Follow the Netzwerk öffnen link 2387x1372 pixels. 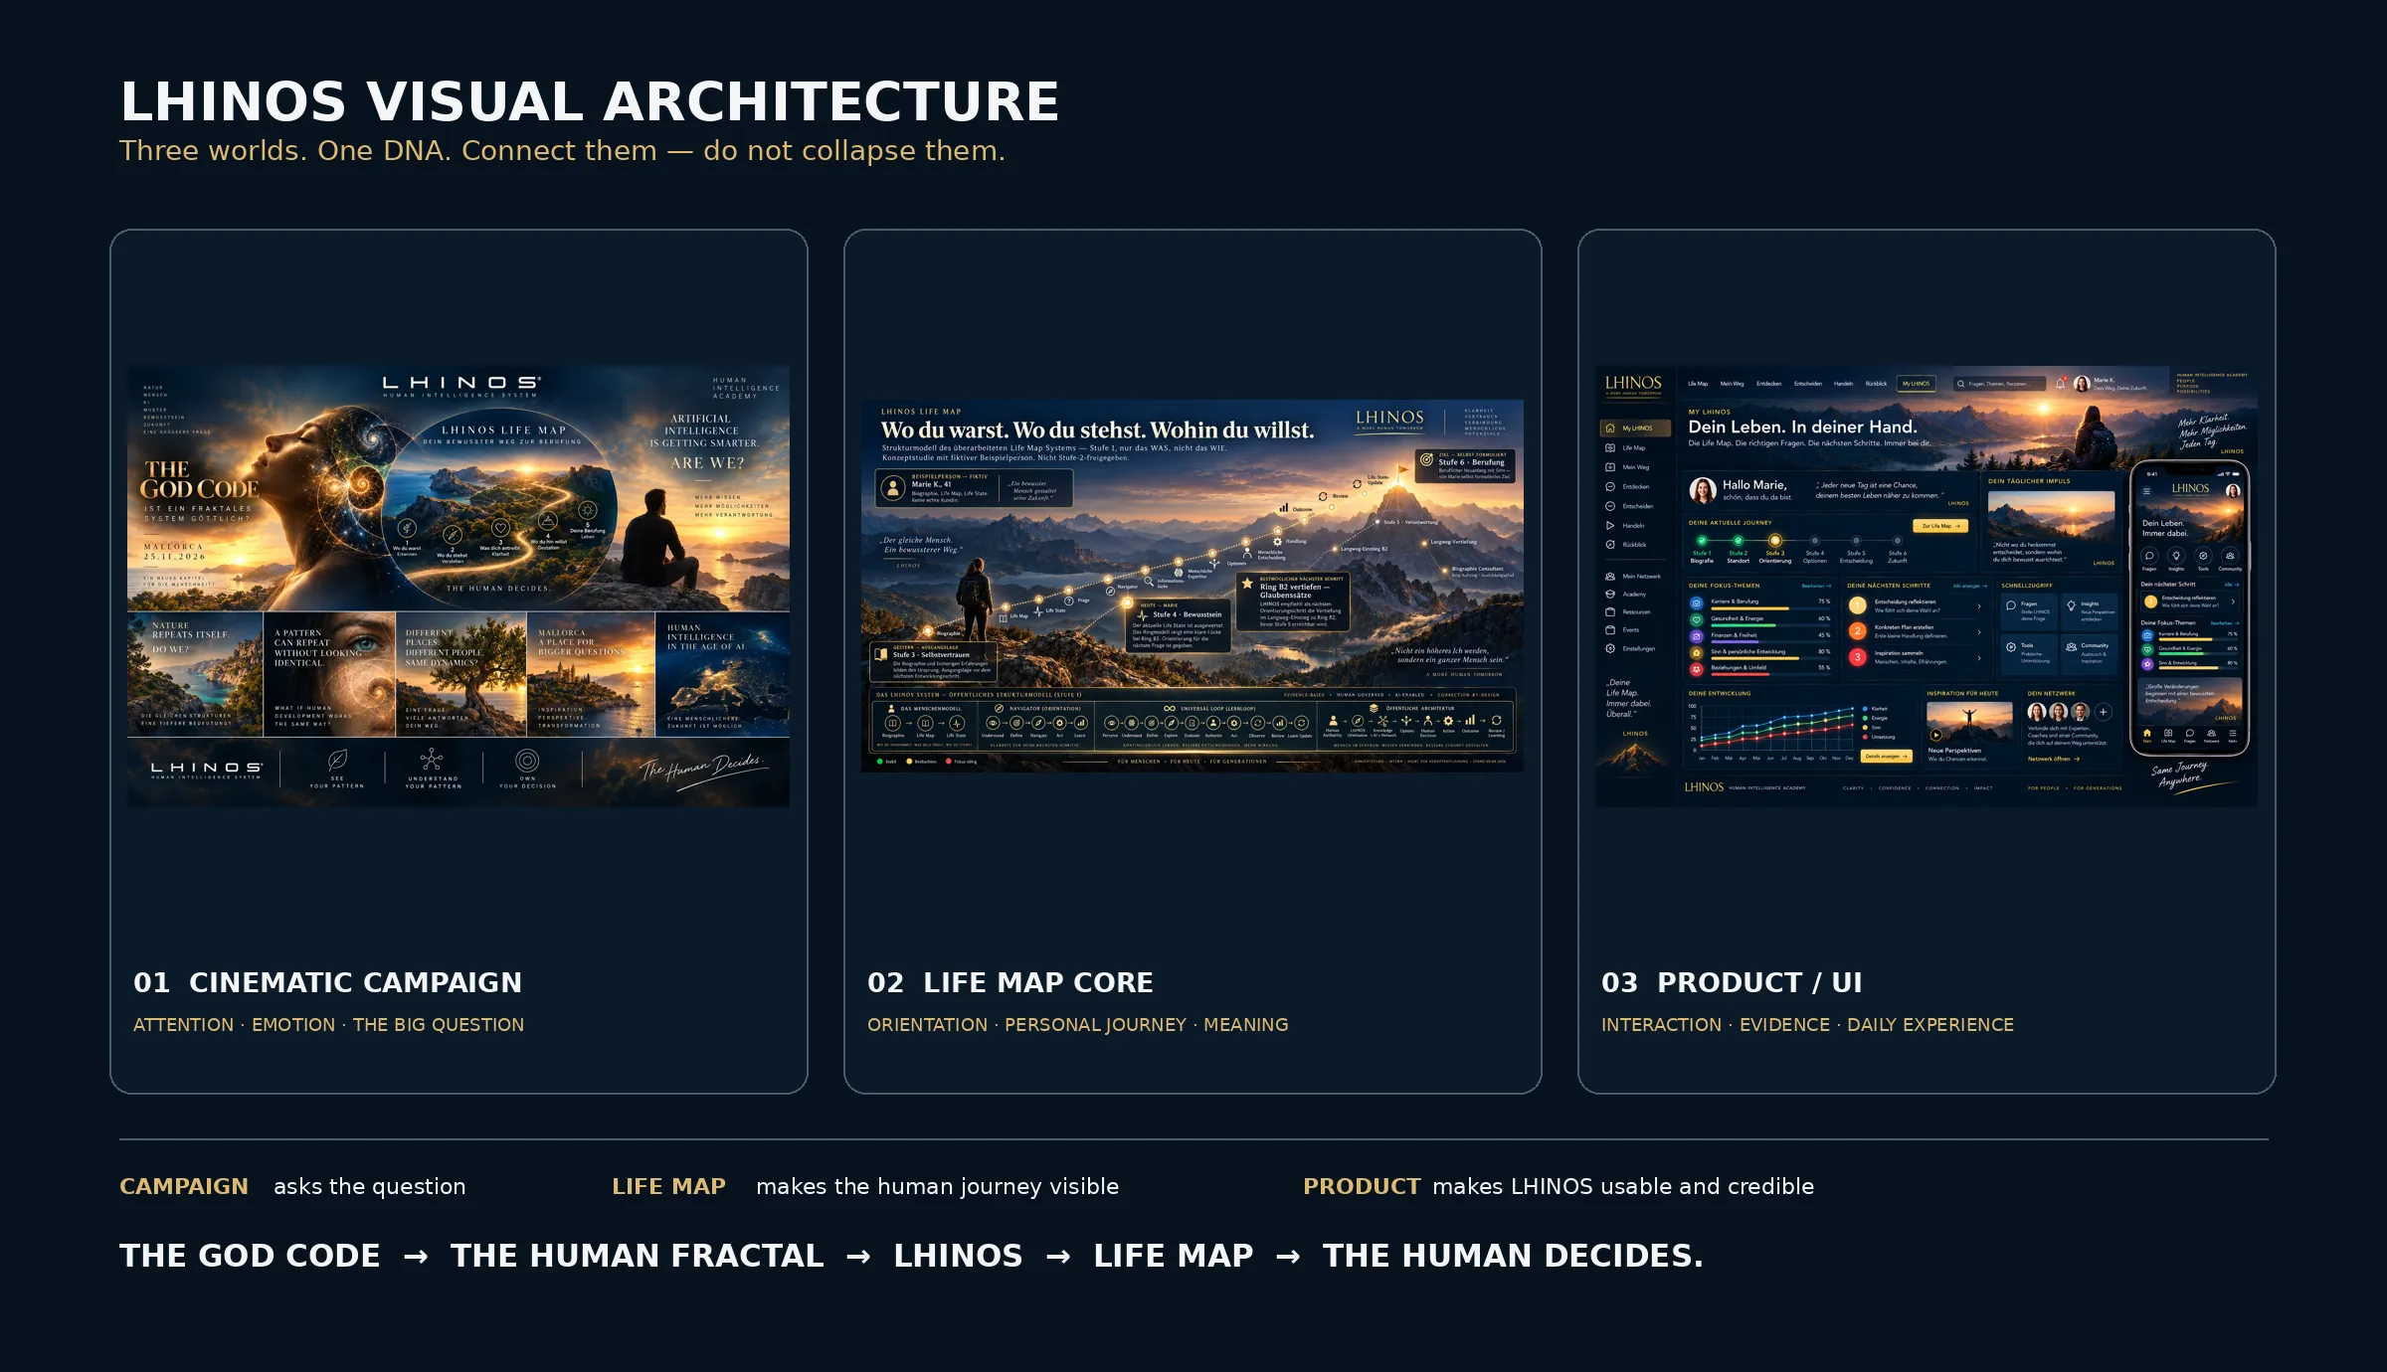tap(2053, 759)
